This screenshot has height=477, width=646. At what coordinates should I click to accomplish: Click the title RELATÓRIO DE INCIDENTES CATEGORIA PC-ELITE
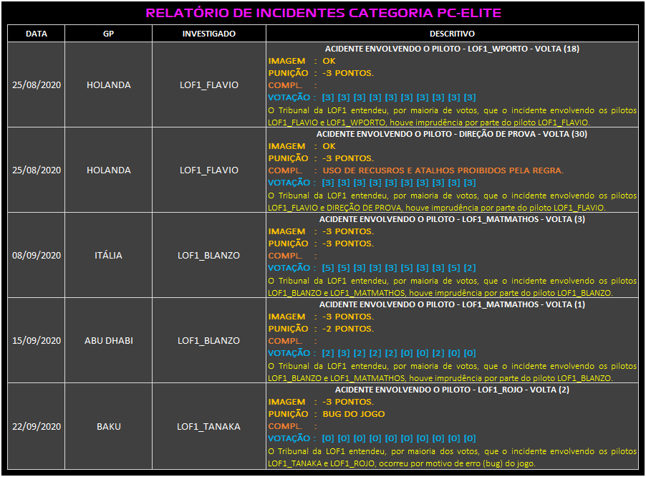coord(324,13)
